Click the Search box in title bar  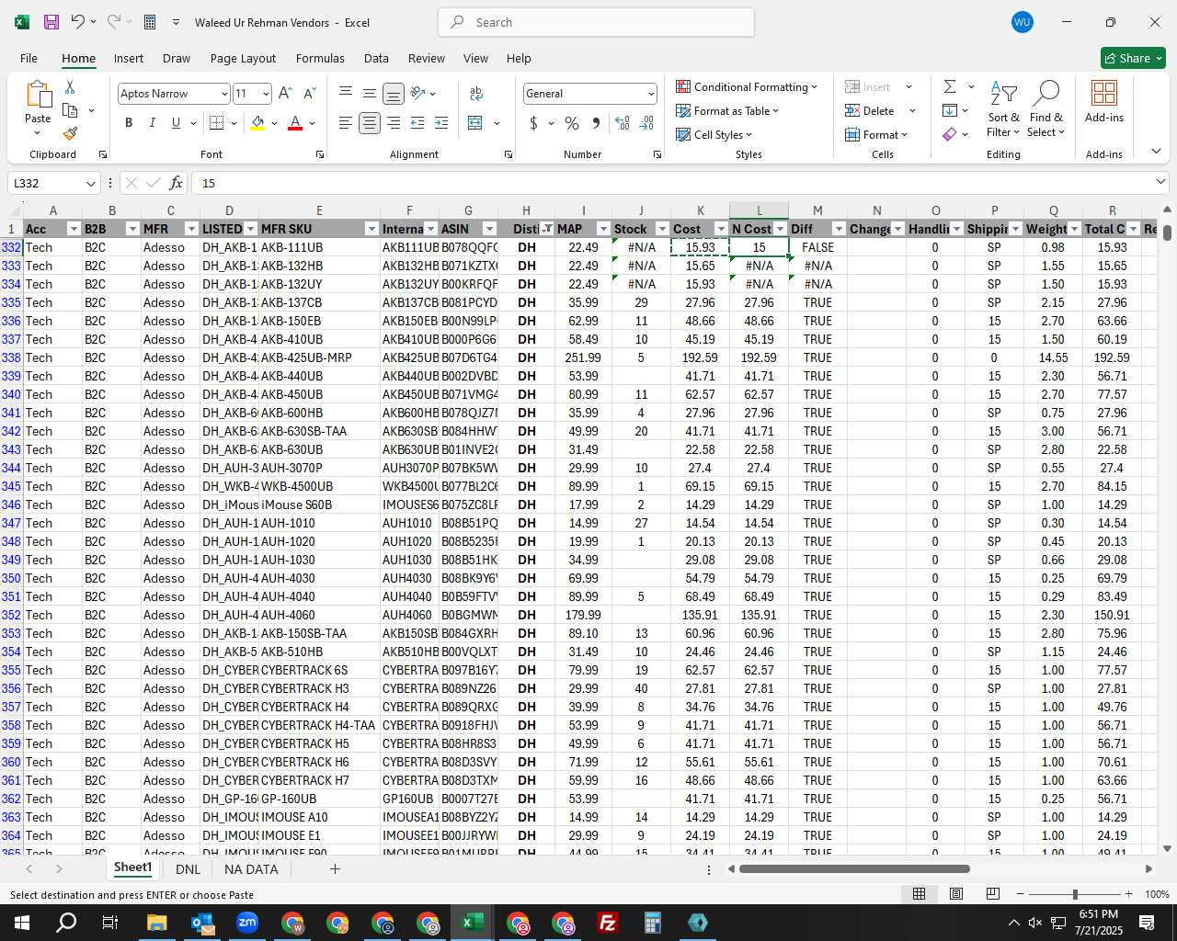(x=597, y=22)
